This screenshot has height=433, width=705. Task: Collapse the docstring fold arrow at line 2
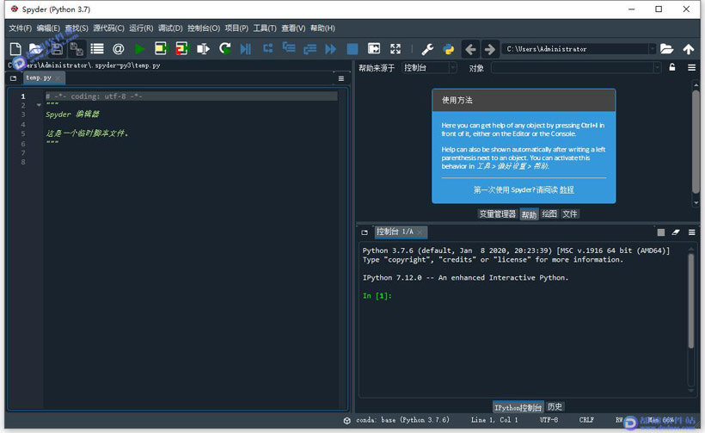point(39,105)
